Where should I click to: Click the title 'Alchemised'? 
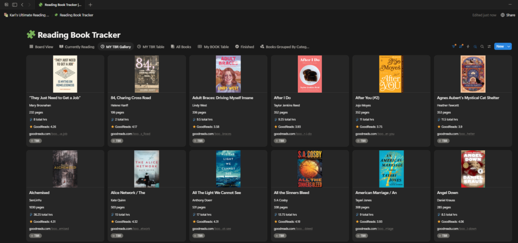(x=39, y=193)
